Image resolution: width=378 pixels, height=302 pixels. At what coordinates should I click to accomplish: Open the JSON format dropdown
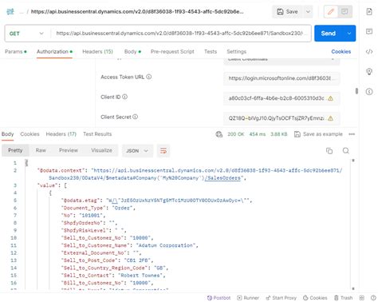coord(137,151)
